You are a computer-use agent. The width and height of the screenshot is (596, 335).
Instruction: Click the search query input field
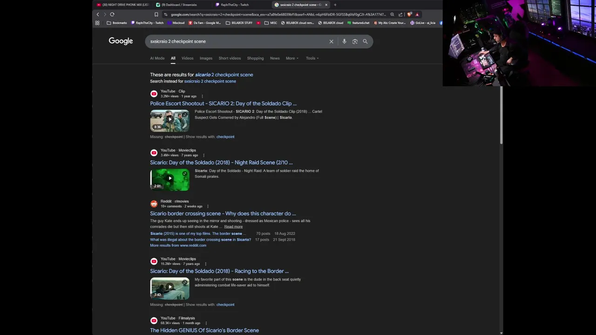(x=237, y=41)
